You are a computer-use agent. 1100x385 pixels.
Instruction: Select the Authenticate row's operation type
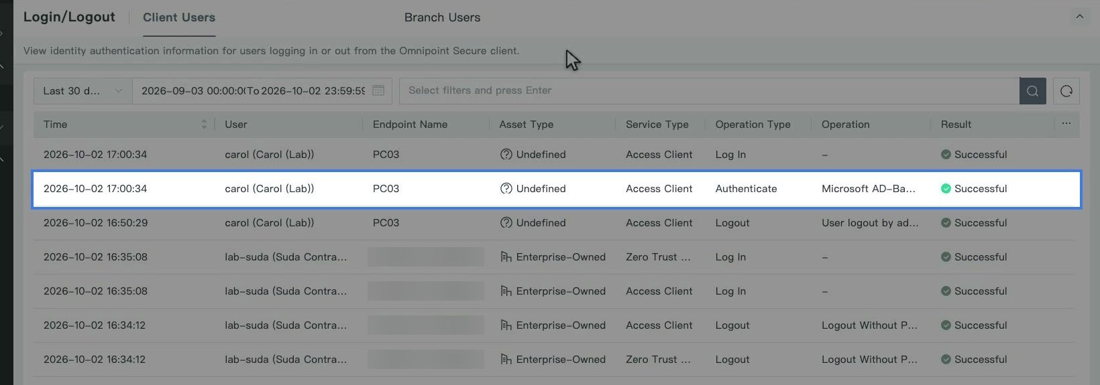pyautogui.click(x=746, y=189)
